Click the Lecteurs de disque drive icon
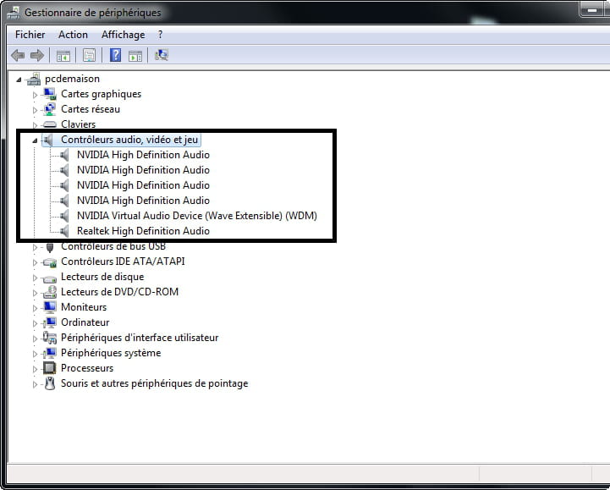This screenshot has width=610, height=490. [50, 278]
